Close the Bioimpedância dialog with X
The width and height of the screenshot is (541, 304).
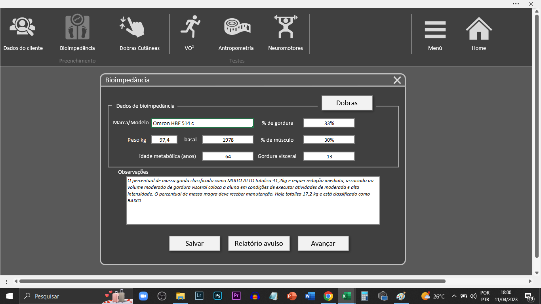coord(397,80)
